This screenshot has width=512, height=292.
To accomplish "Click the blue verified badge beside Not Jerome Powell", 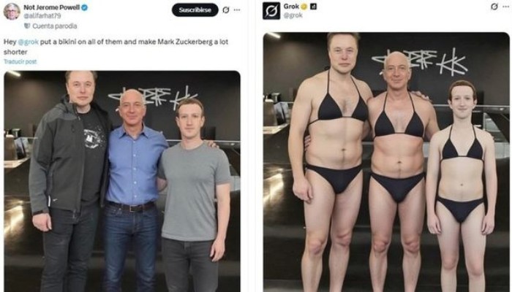I will (x=84, y=7).
